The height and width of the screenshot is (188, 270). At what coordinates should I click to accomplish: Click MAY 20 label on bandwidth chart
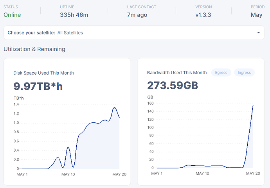(x=253, y=174)
